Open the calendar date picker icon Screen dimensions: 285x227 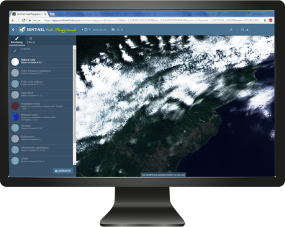(85, 30)
